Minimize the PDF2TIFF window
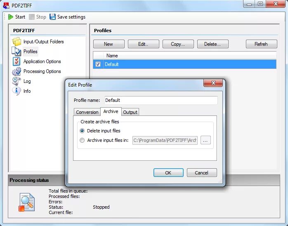This screenshot has height=226, width=288. tap(249, 4)
